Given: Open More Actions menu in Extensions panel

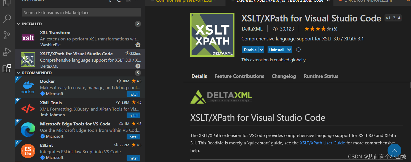Looking at the screenshot, I should click(137, 1).
